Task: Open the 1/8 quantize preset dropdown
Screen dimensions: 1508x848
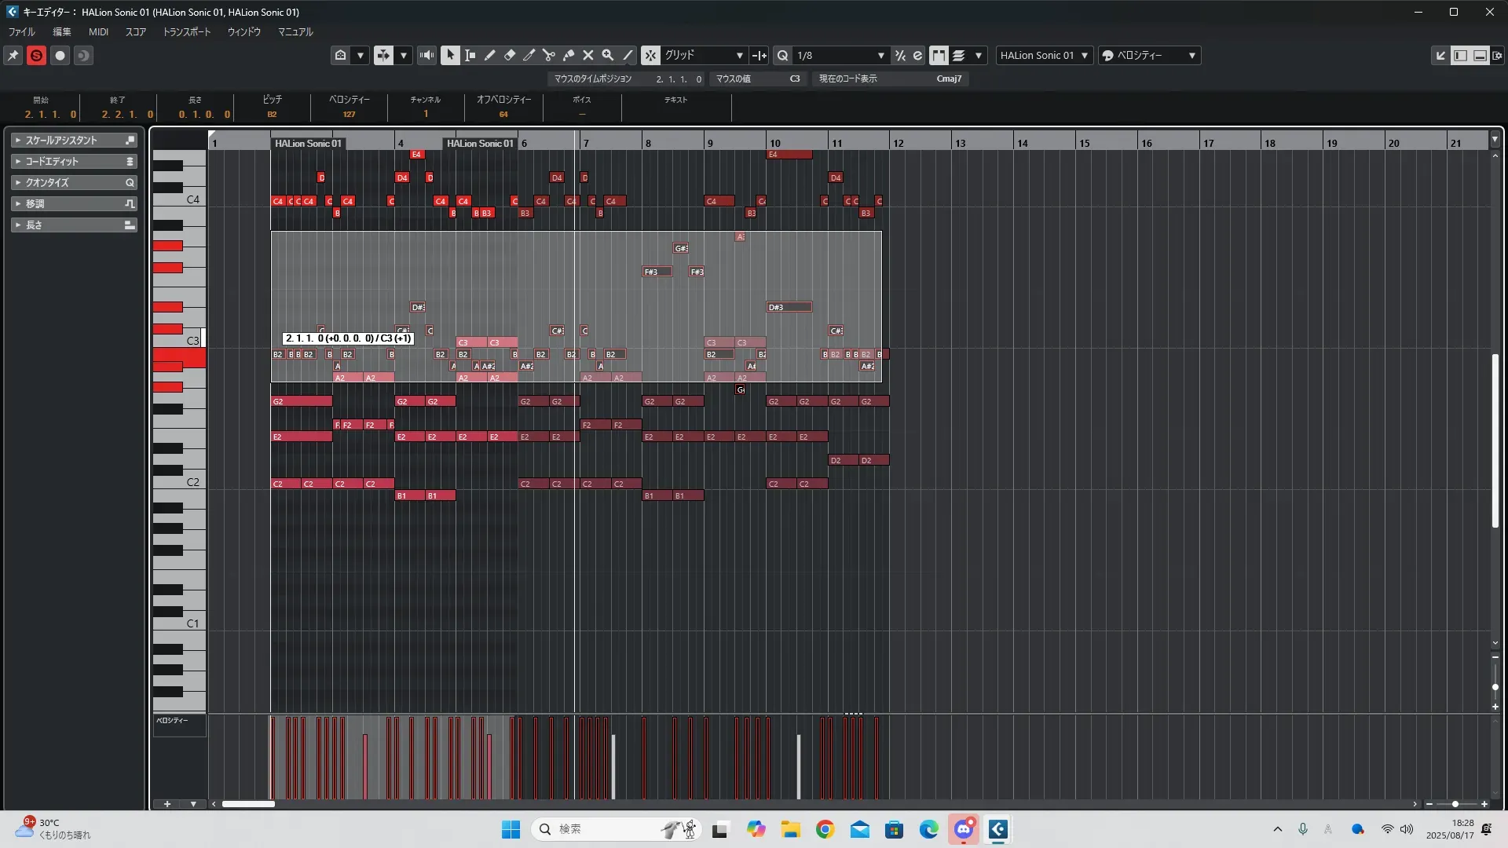Action: (x=840, y=55)
